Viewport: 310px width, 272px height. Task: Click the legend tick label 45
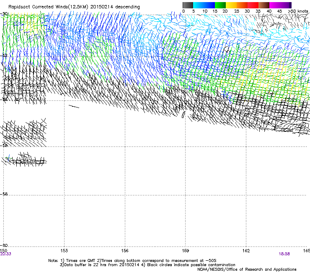click(x=279, y=11)
